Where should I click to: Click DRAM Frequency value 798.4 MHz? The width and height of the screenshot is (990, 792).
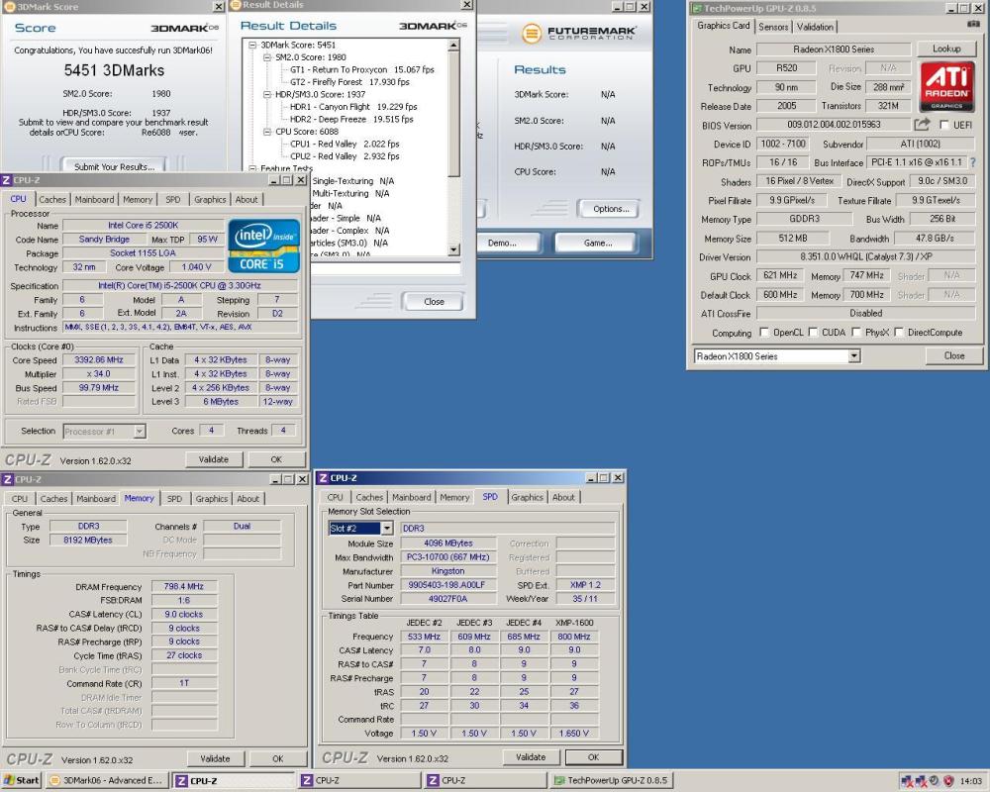[x=184, y=586]
